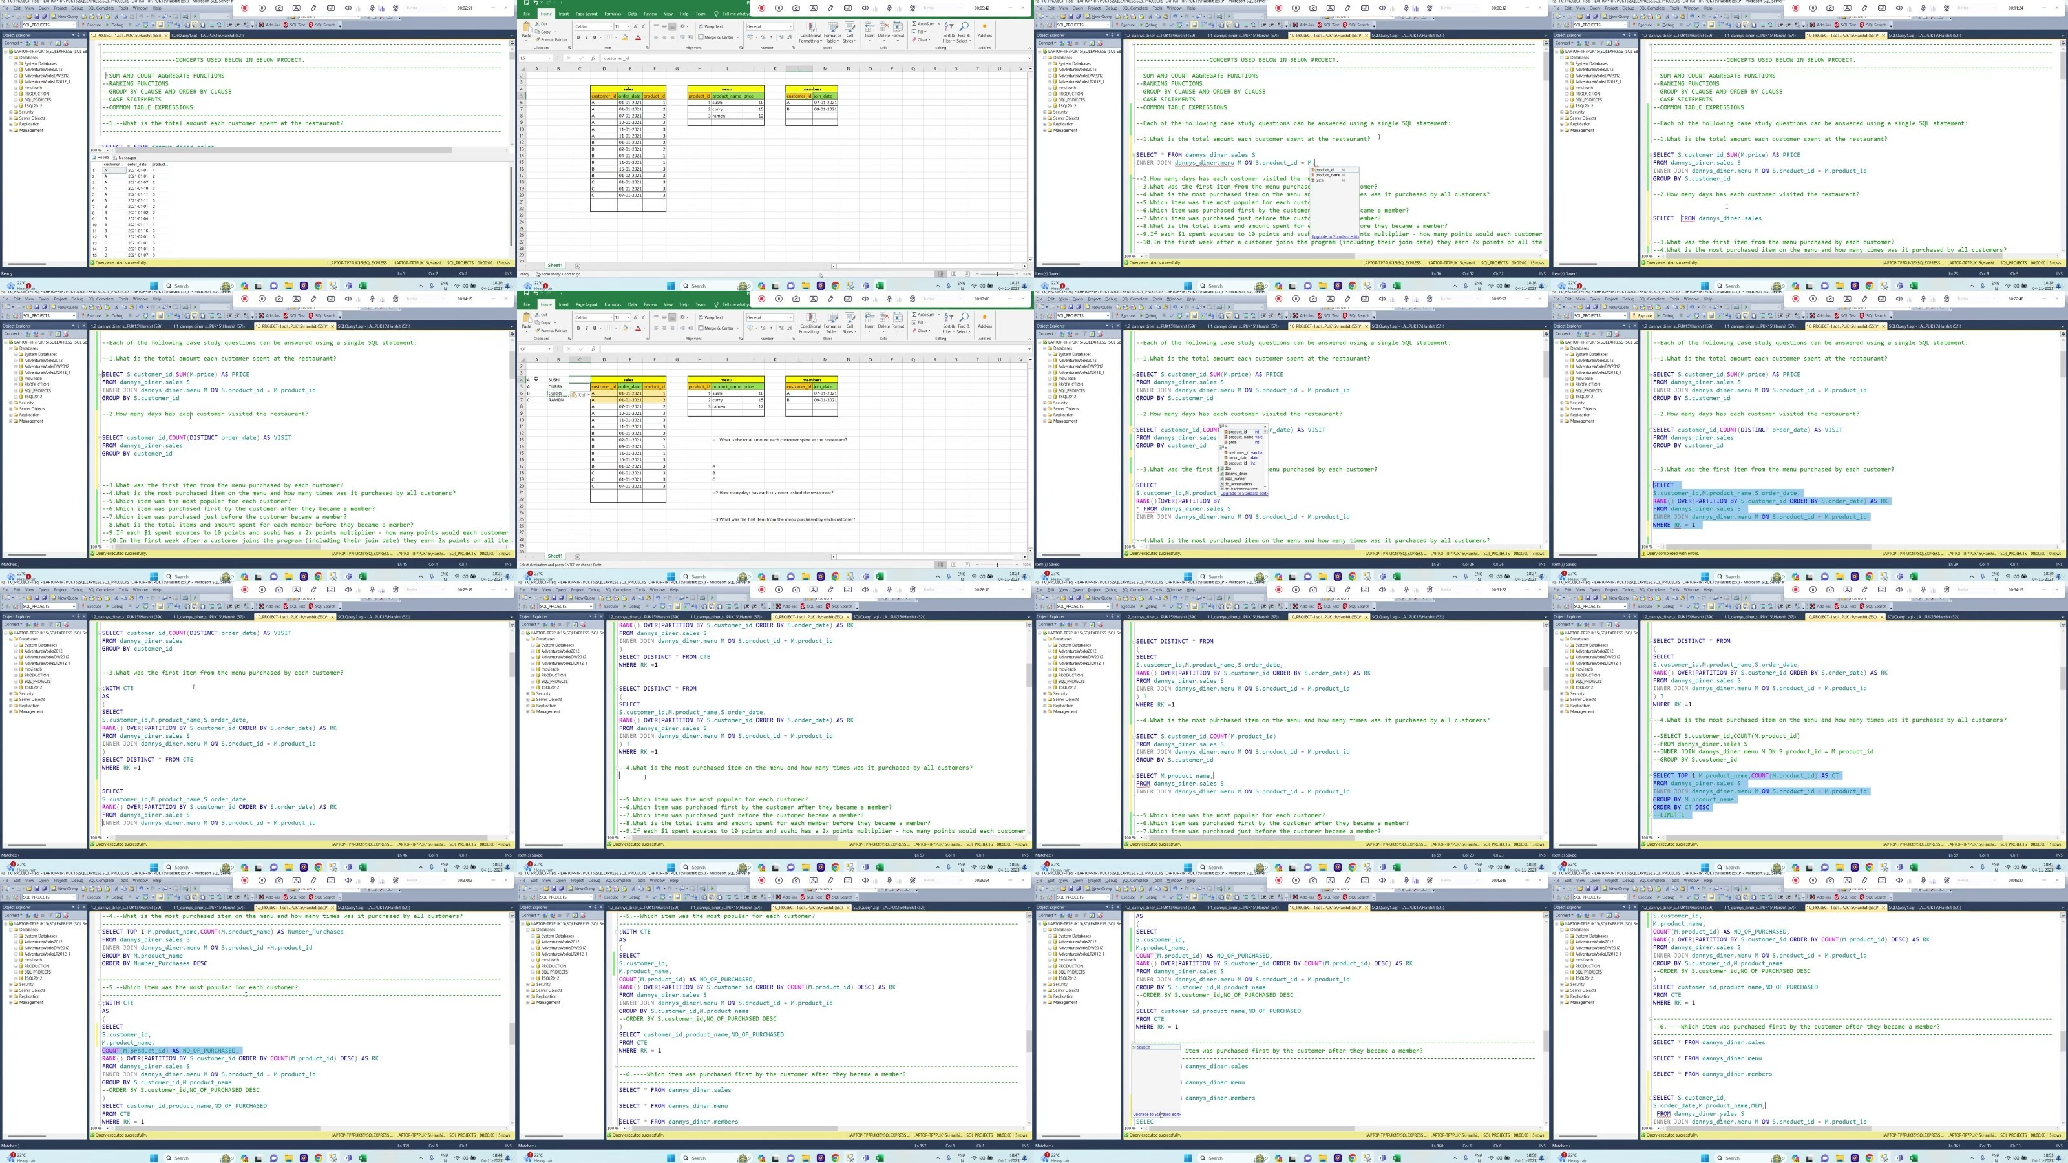Toggle Bold in the 00:05:42 Excel frame
2068x1163 pixels.
(579, 37)
